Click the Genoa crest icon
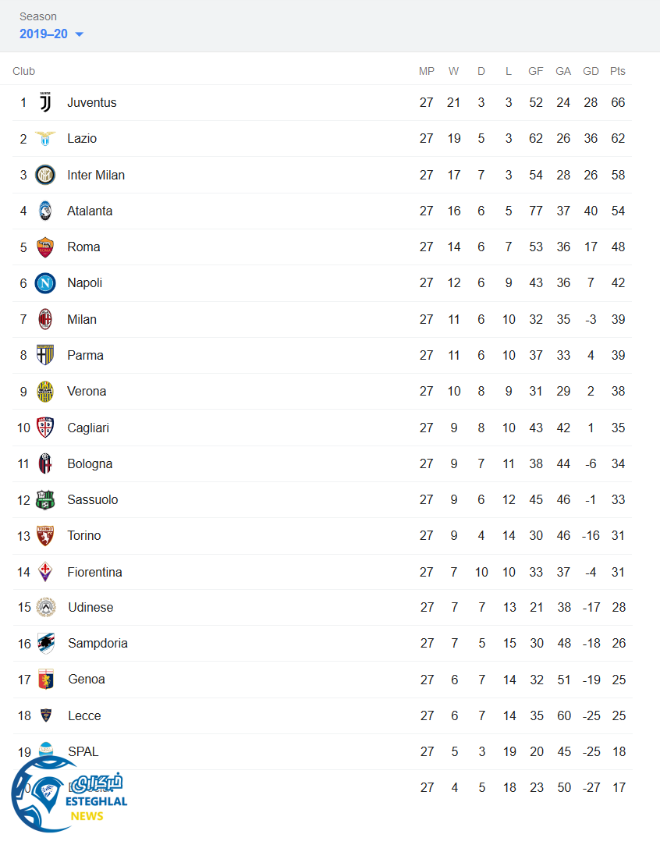 click(46, 680)
